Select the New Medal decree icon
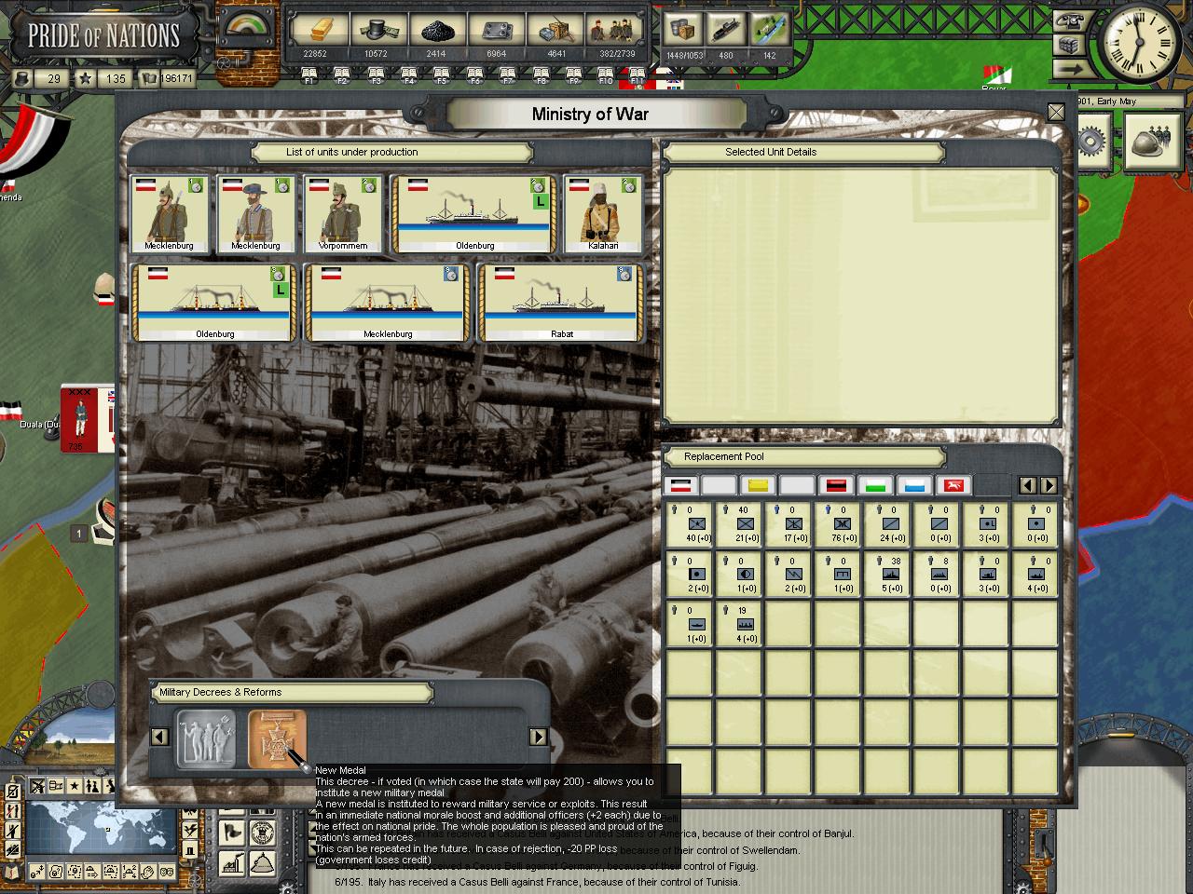This screenshot has width=1193, height=894. [x=277, y=738]
